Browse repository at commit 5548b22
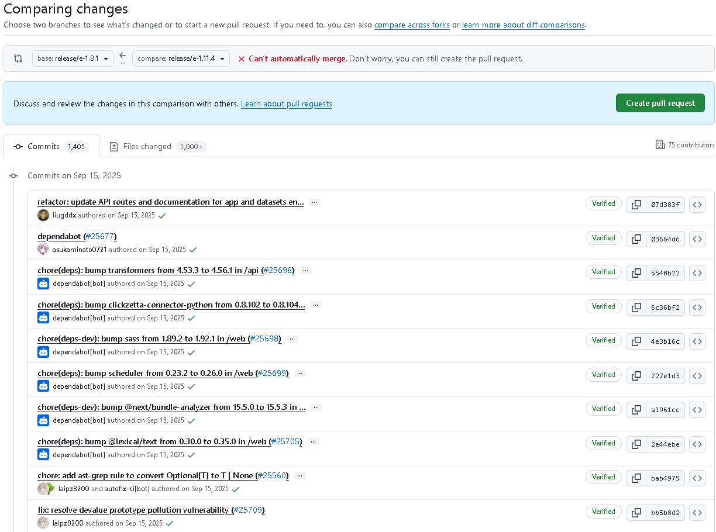This screenshot has height=532, width=716. pos(697,273)
